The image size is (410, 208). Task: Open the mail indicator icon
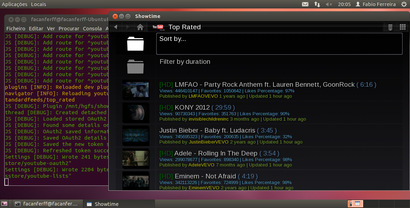tap(305, 4)
